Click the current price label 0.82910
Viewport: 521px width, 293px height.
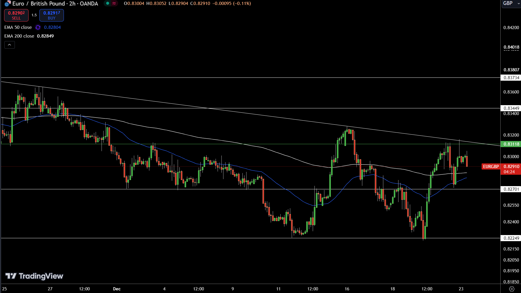click(x=511, y=167)
